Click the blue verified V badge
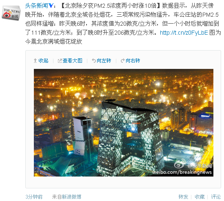The width and height of the screenshot is (224, 201). [x=51, y=6]
